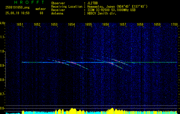Click the observer callsign JL2TBB

pyautogui.click(x=92, y=3)
